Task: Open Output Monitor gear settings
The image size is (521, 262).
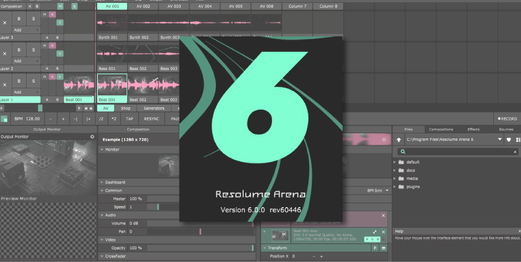Action: click(93, 136)
